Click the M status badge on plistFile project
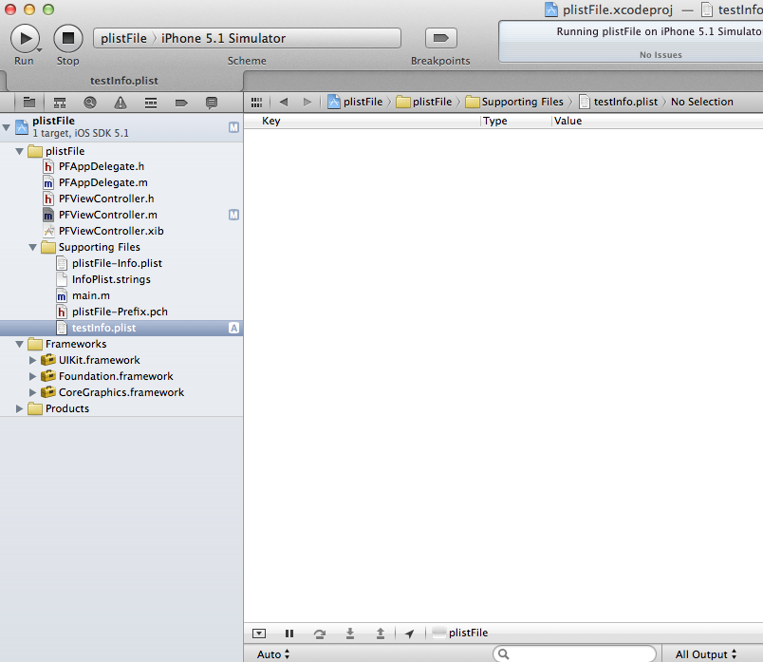Image resolution: width=763 pixels, height=662 pixels. 234,127
